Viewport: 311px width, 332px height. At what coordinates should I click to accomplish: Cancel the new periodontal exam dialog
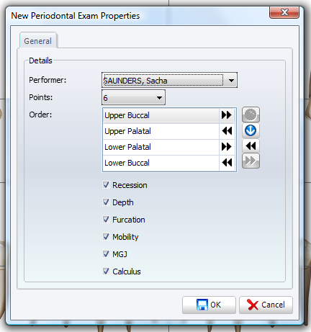coord(266,305)
